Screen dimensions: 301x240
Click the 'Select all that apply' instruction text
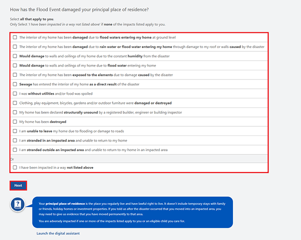pyautogui.click(x=32, y=19)
